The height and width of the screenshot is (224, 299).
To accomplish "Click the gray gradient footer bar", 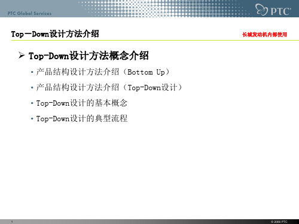I will click(149, 222).
